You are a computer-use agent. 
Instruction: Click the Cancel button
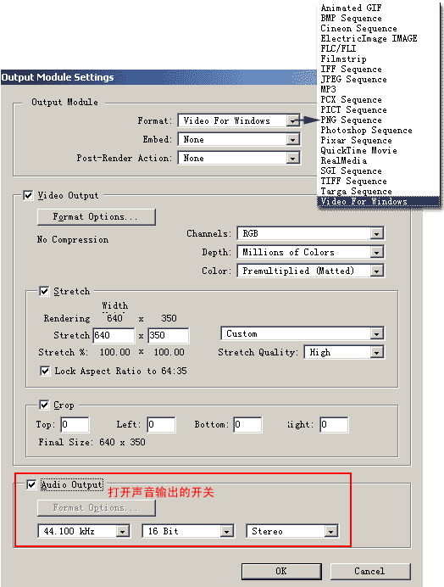(x=370, y=571)
